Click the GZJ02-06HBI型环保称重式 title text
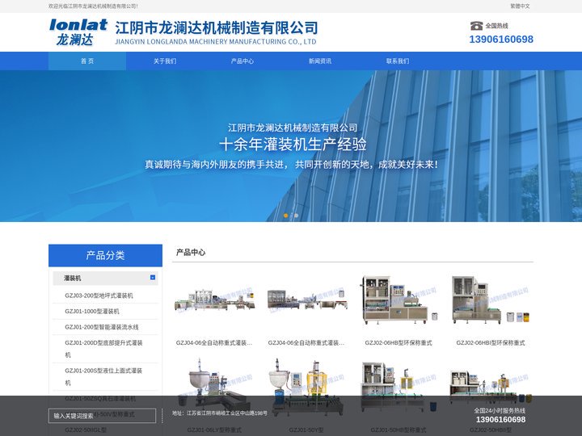Viewport: 582px width, 436px height. [491, 343]
